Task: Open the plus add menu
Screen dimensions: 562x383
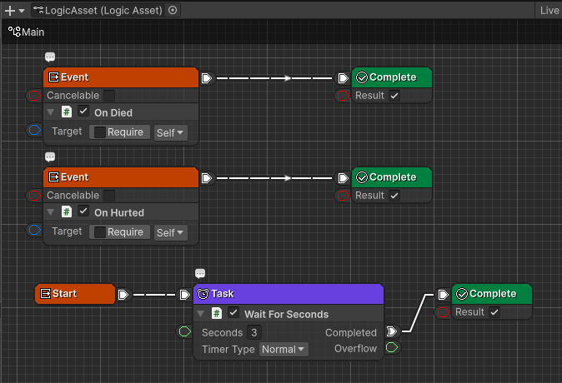Action: [9, 11]
